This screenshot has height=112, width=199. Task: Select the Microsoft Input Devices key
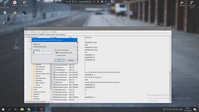tap(43, 74)
